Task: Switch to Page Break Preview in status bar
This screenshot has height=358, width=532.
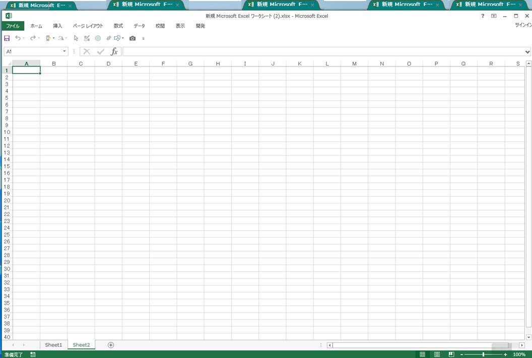Action: (451, 354)
